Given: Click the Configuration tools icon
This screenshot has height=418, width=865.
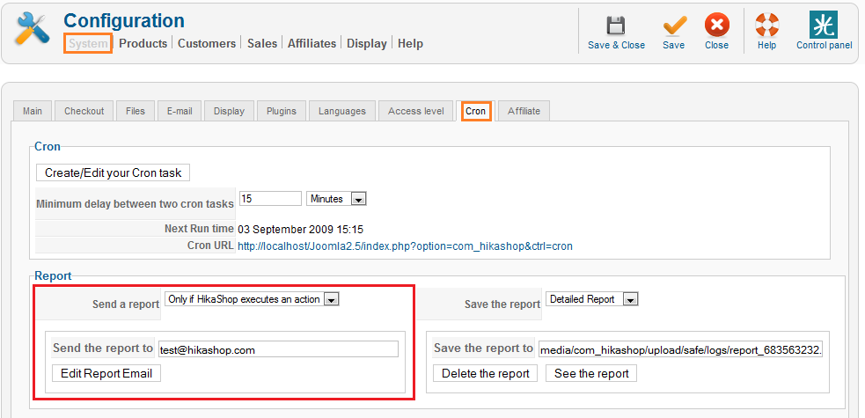Looking at the screenshot, I should click(33, 29).
